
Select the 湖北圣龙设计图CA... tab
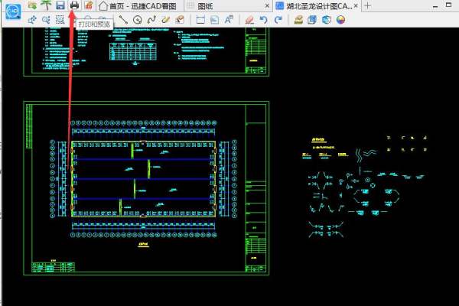(314, 5)
